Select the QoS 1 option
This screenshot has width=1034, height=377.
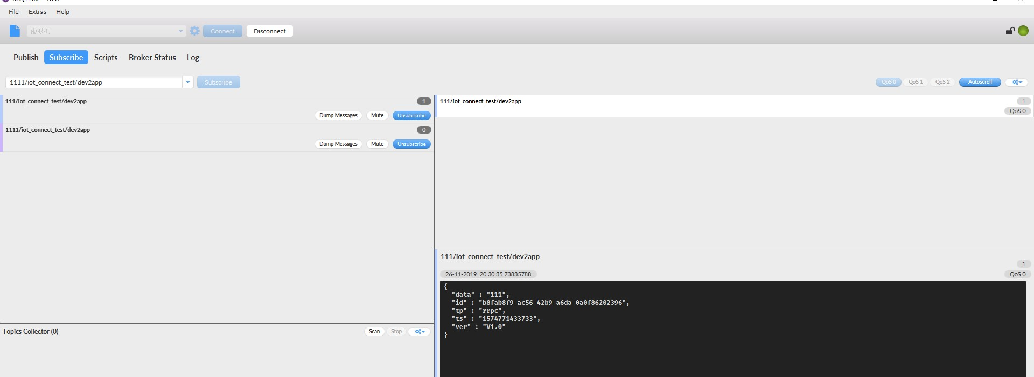[916, 82]
